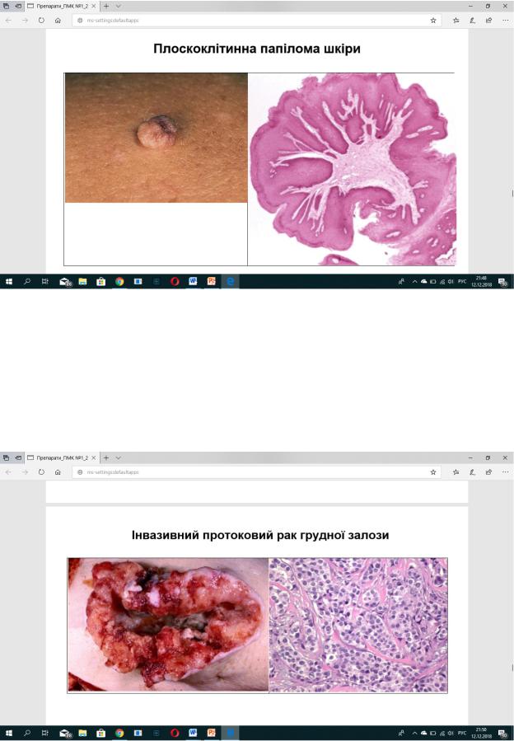This screenshot has width=514, height=741.
Task: Show hidden tray icons on taskbar showing 21:48
Action: (415, 282)
